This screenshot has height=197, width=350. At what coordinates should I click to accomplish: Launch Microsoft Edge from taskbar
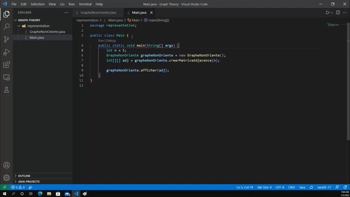40,194
